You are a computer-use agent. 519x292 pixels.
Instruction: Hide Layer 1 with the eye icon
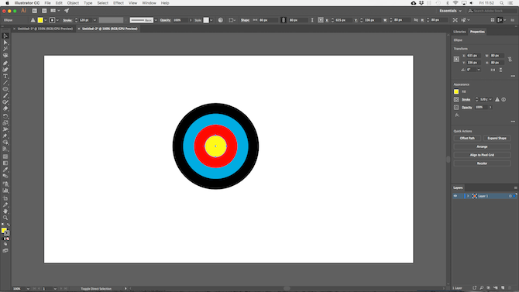[455, 196]
